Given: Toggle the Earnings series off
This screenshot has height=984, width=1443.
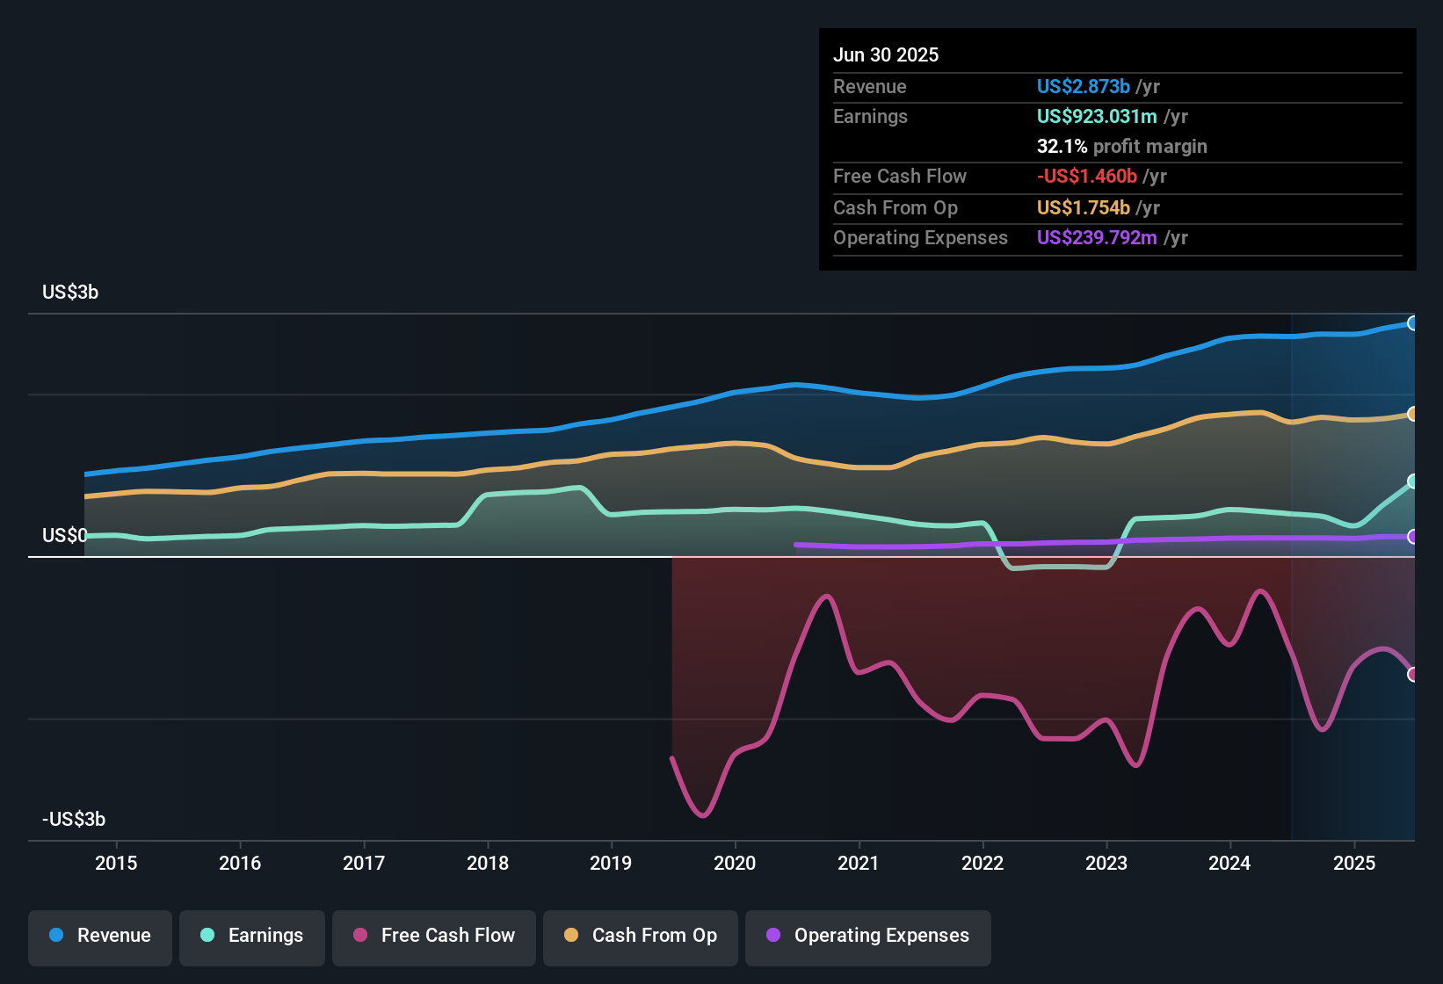Looking at the screenshot, I should [252, 936].
